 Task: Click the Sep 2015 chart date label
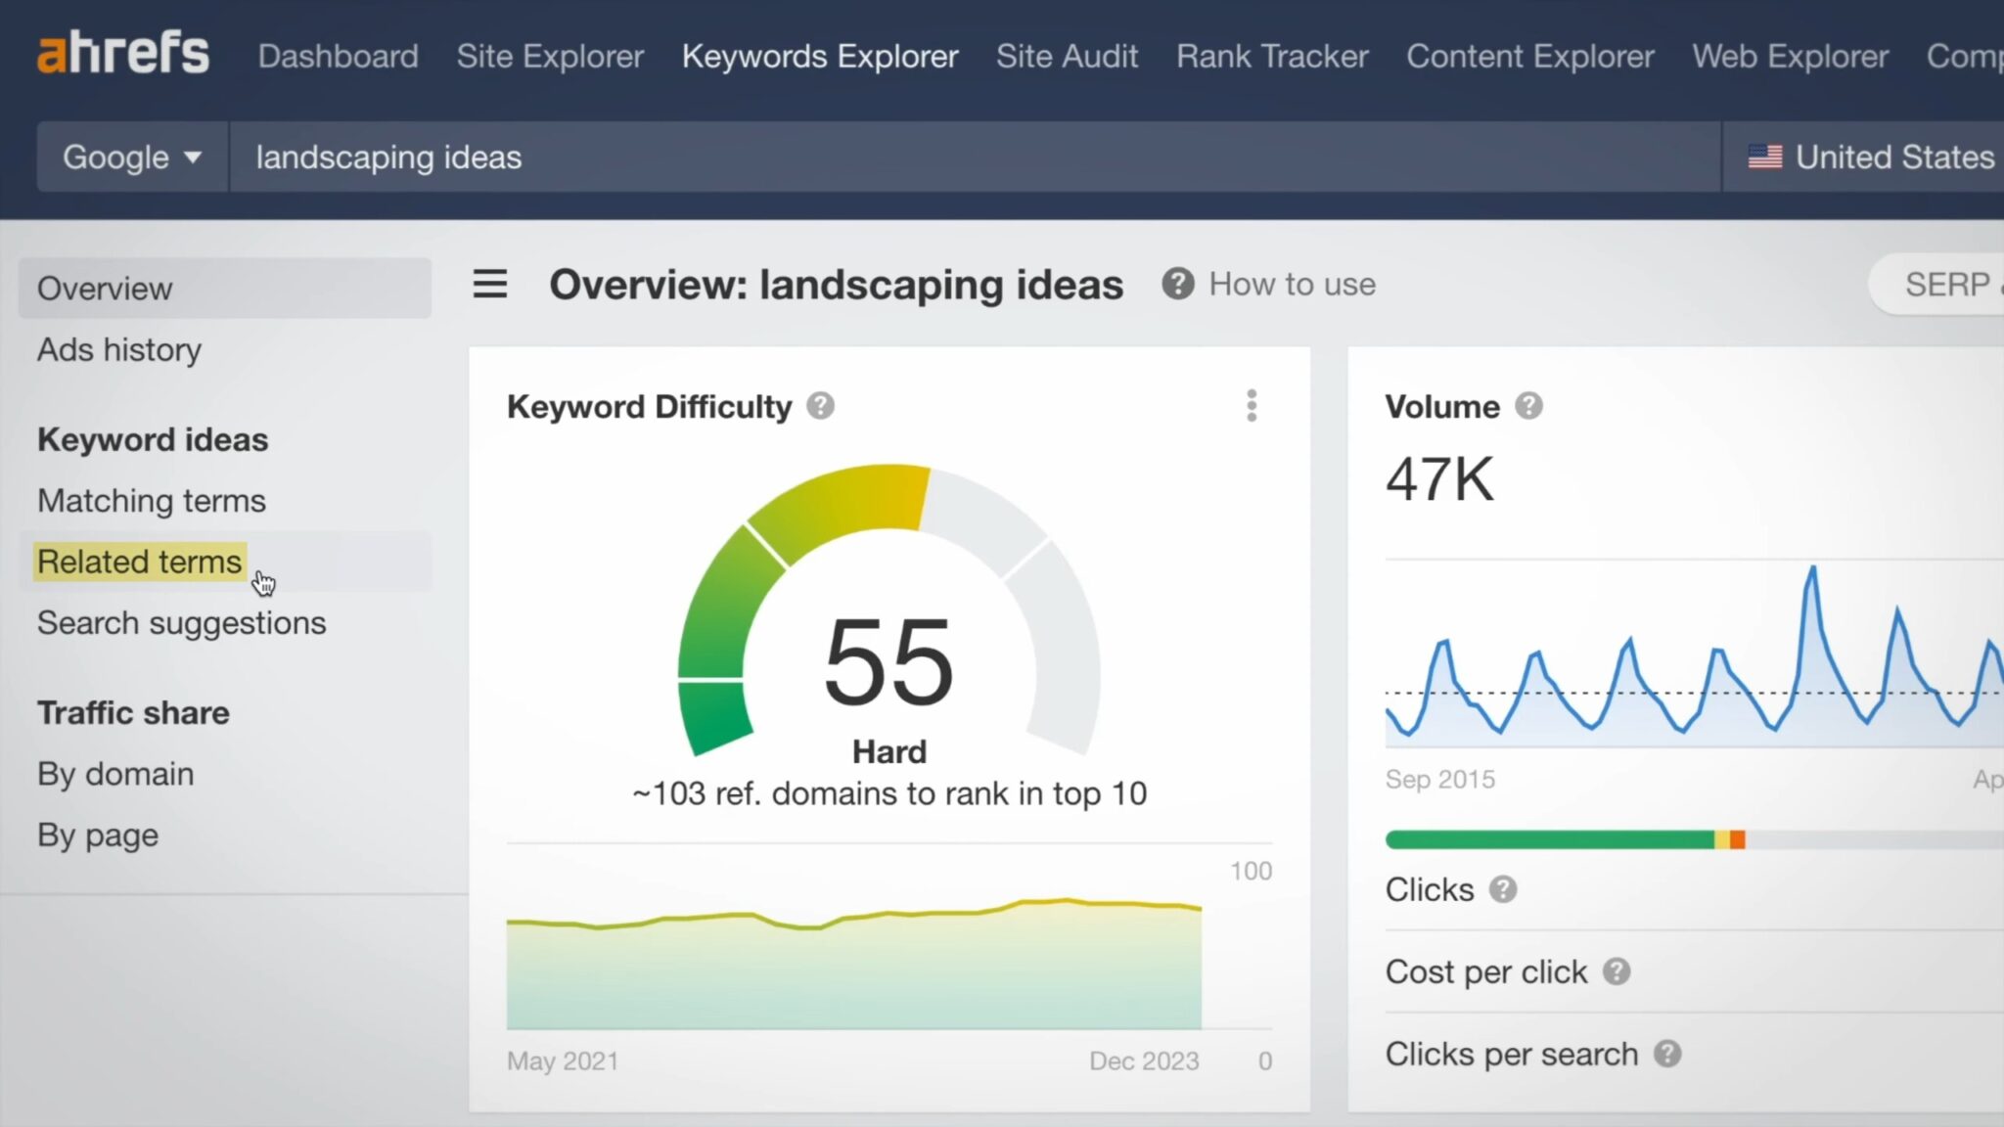click(1440, 779)
